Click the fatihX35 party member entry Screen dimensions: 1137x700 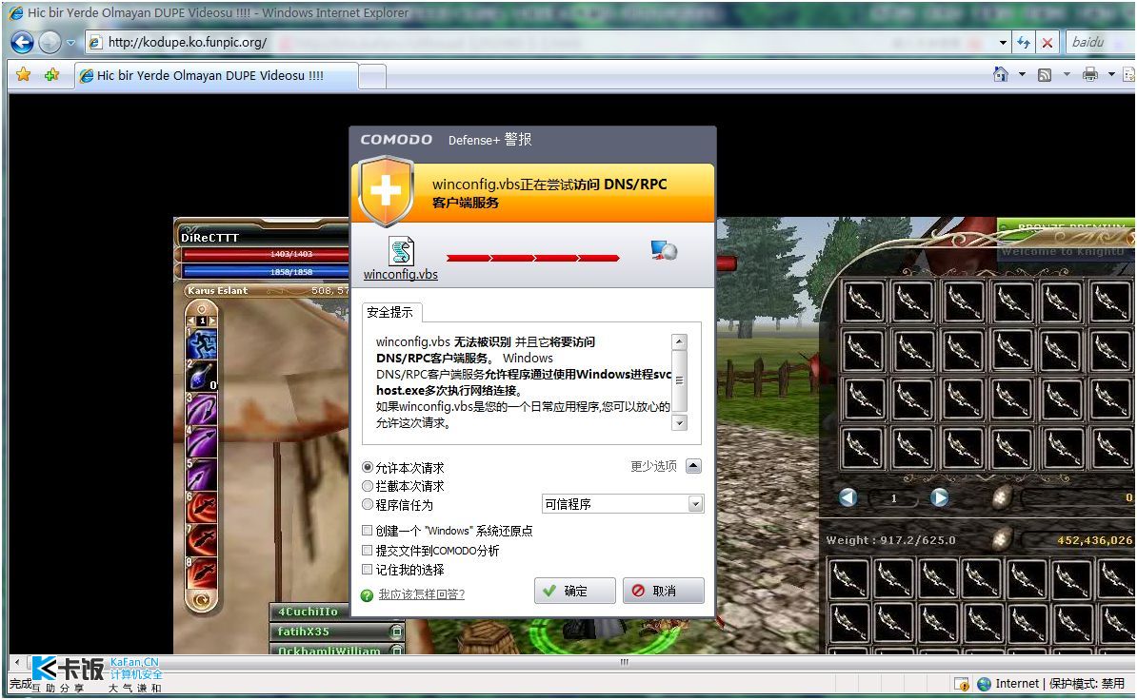click(336, 632)
